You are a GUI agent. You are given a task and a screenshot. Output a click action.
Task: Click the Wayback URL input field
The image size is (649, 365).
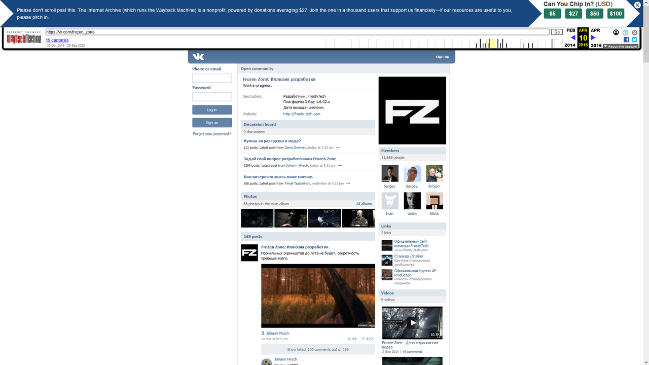tap(297, 32)
